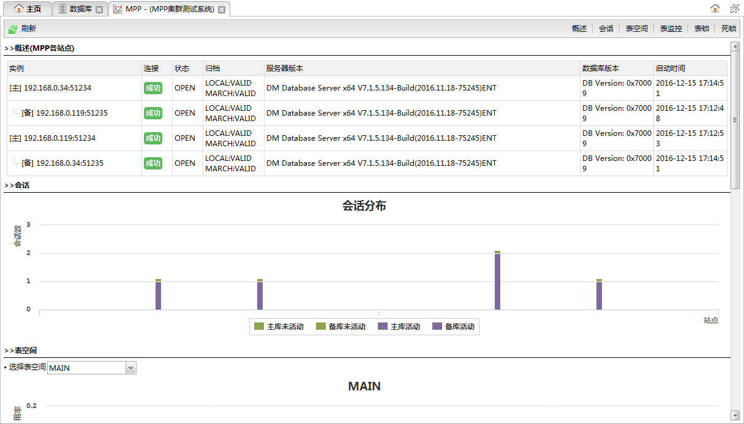Click the pin icon at top-right corner
The height and width of the screenshot is (424, 744).
(735, 9)
